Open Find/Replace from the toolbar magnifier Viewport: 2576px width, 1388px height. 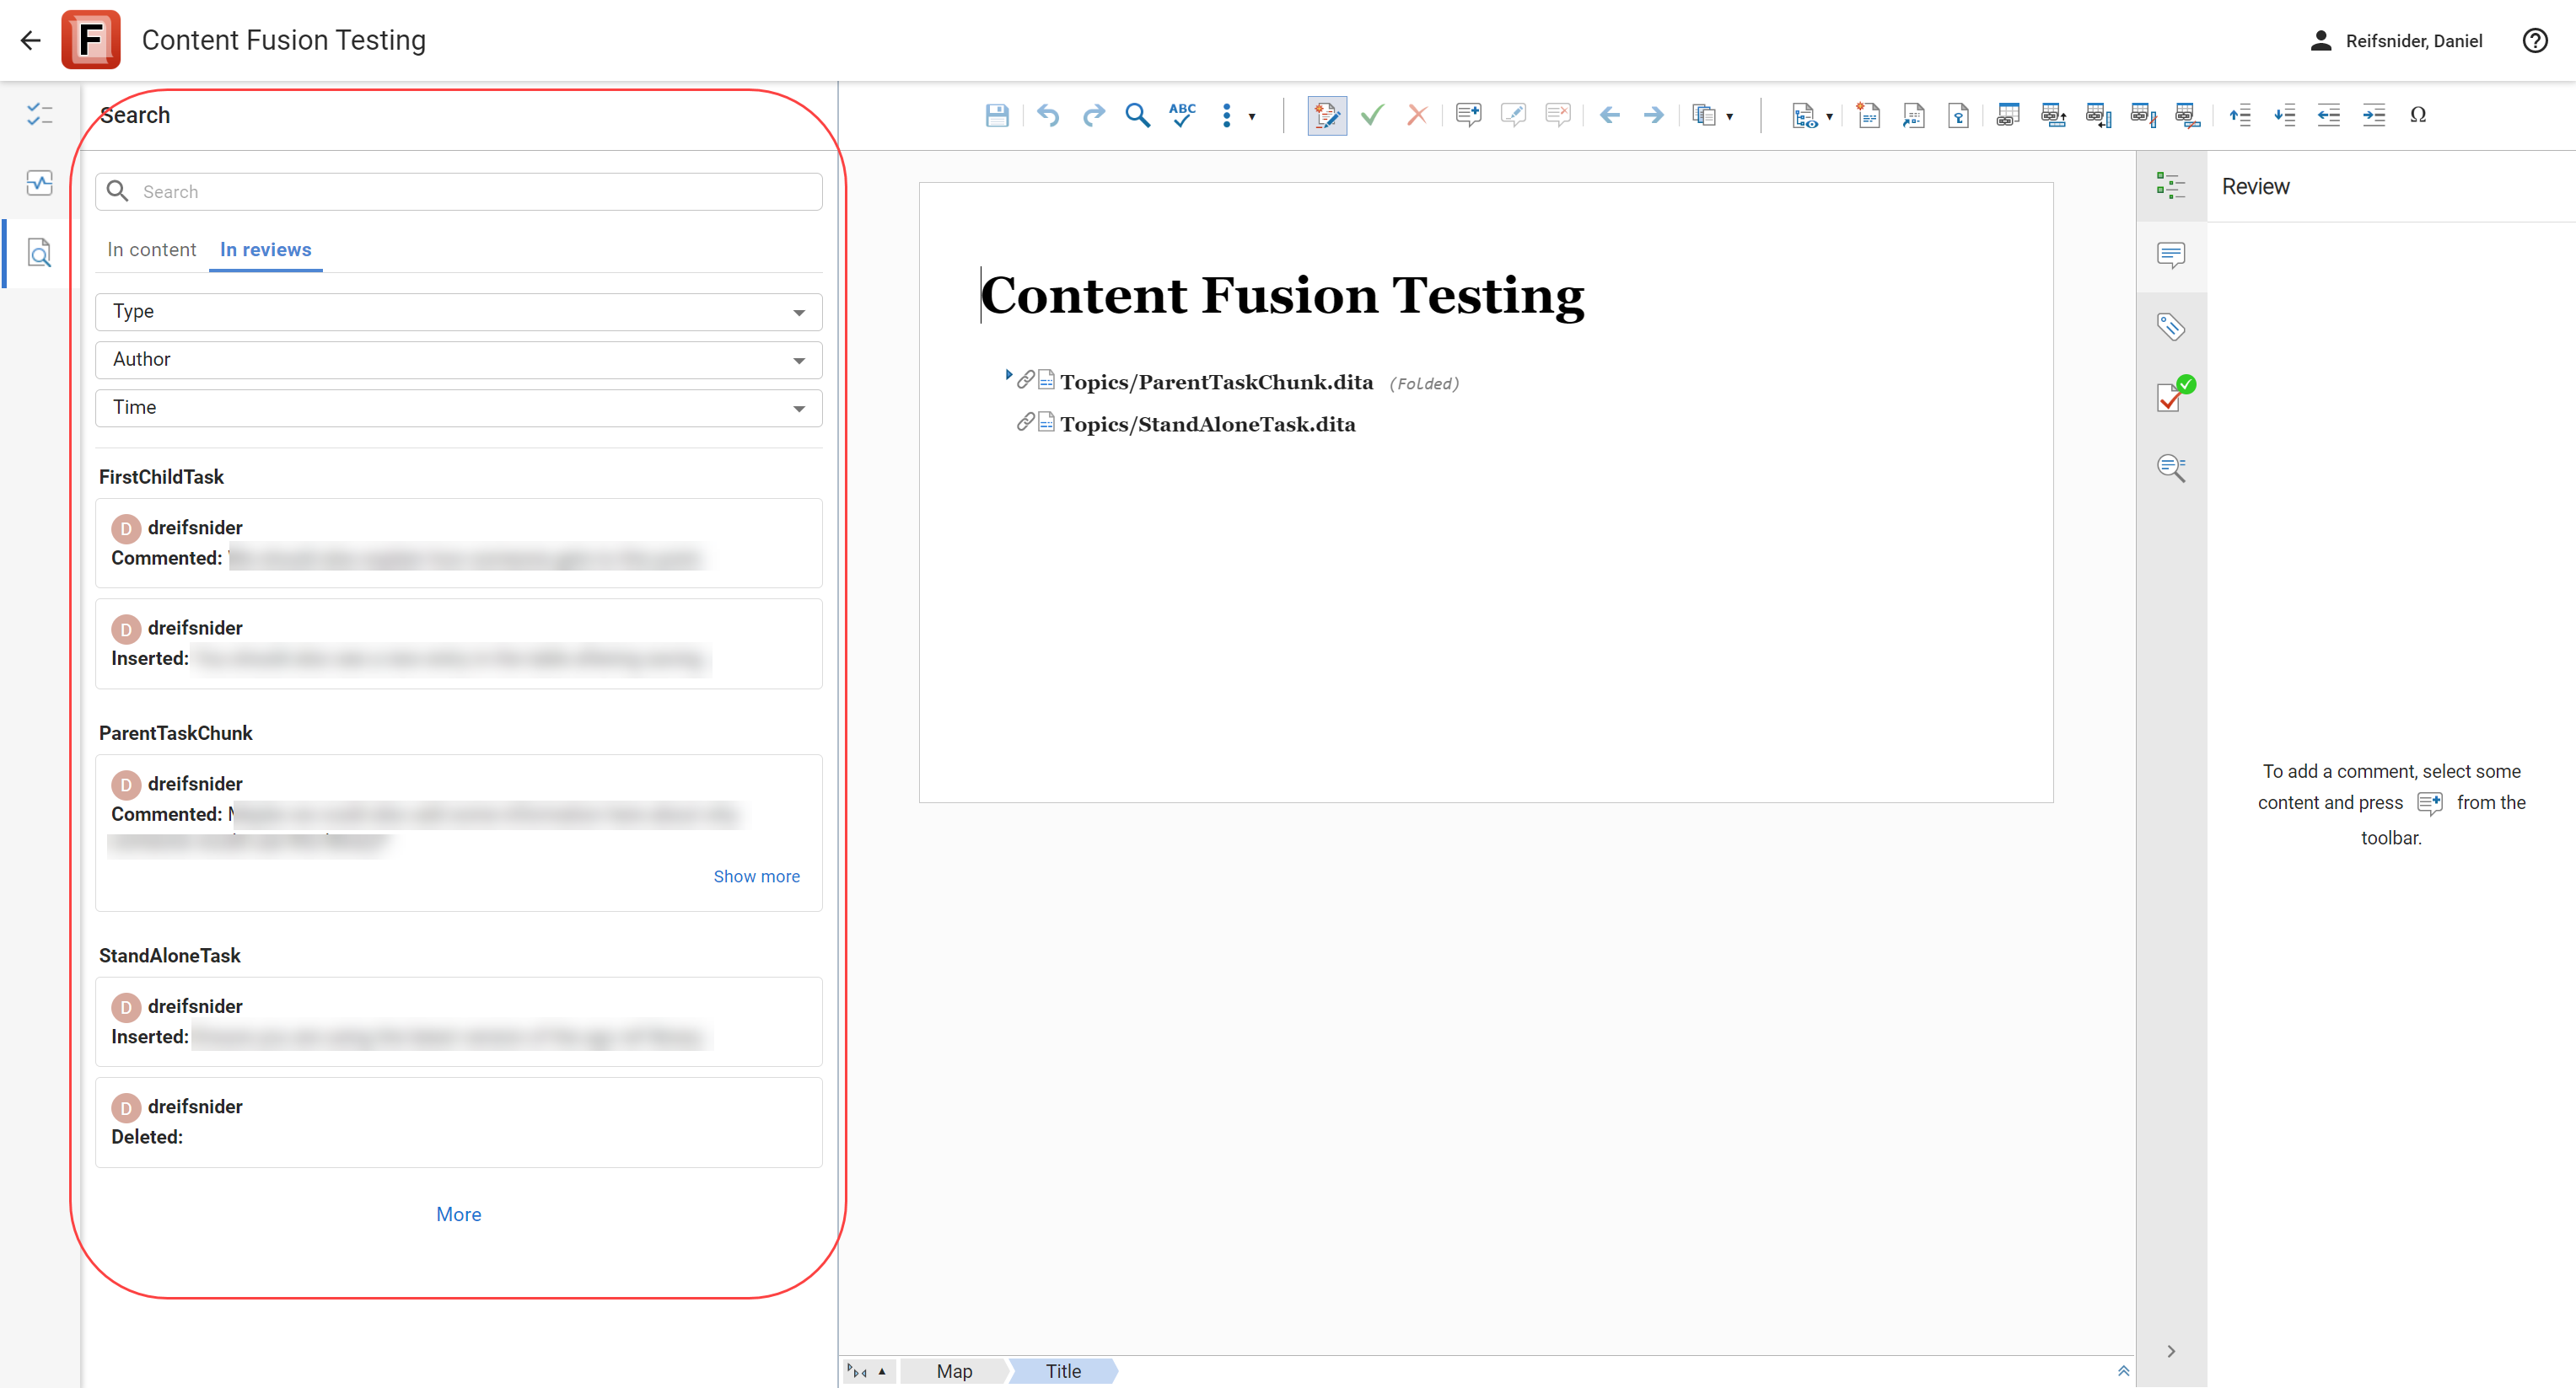click(1137, 115)
